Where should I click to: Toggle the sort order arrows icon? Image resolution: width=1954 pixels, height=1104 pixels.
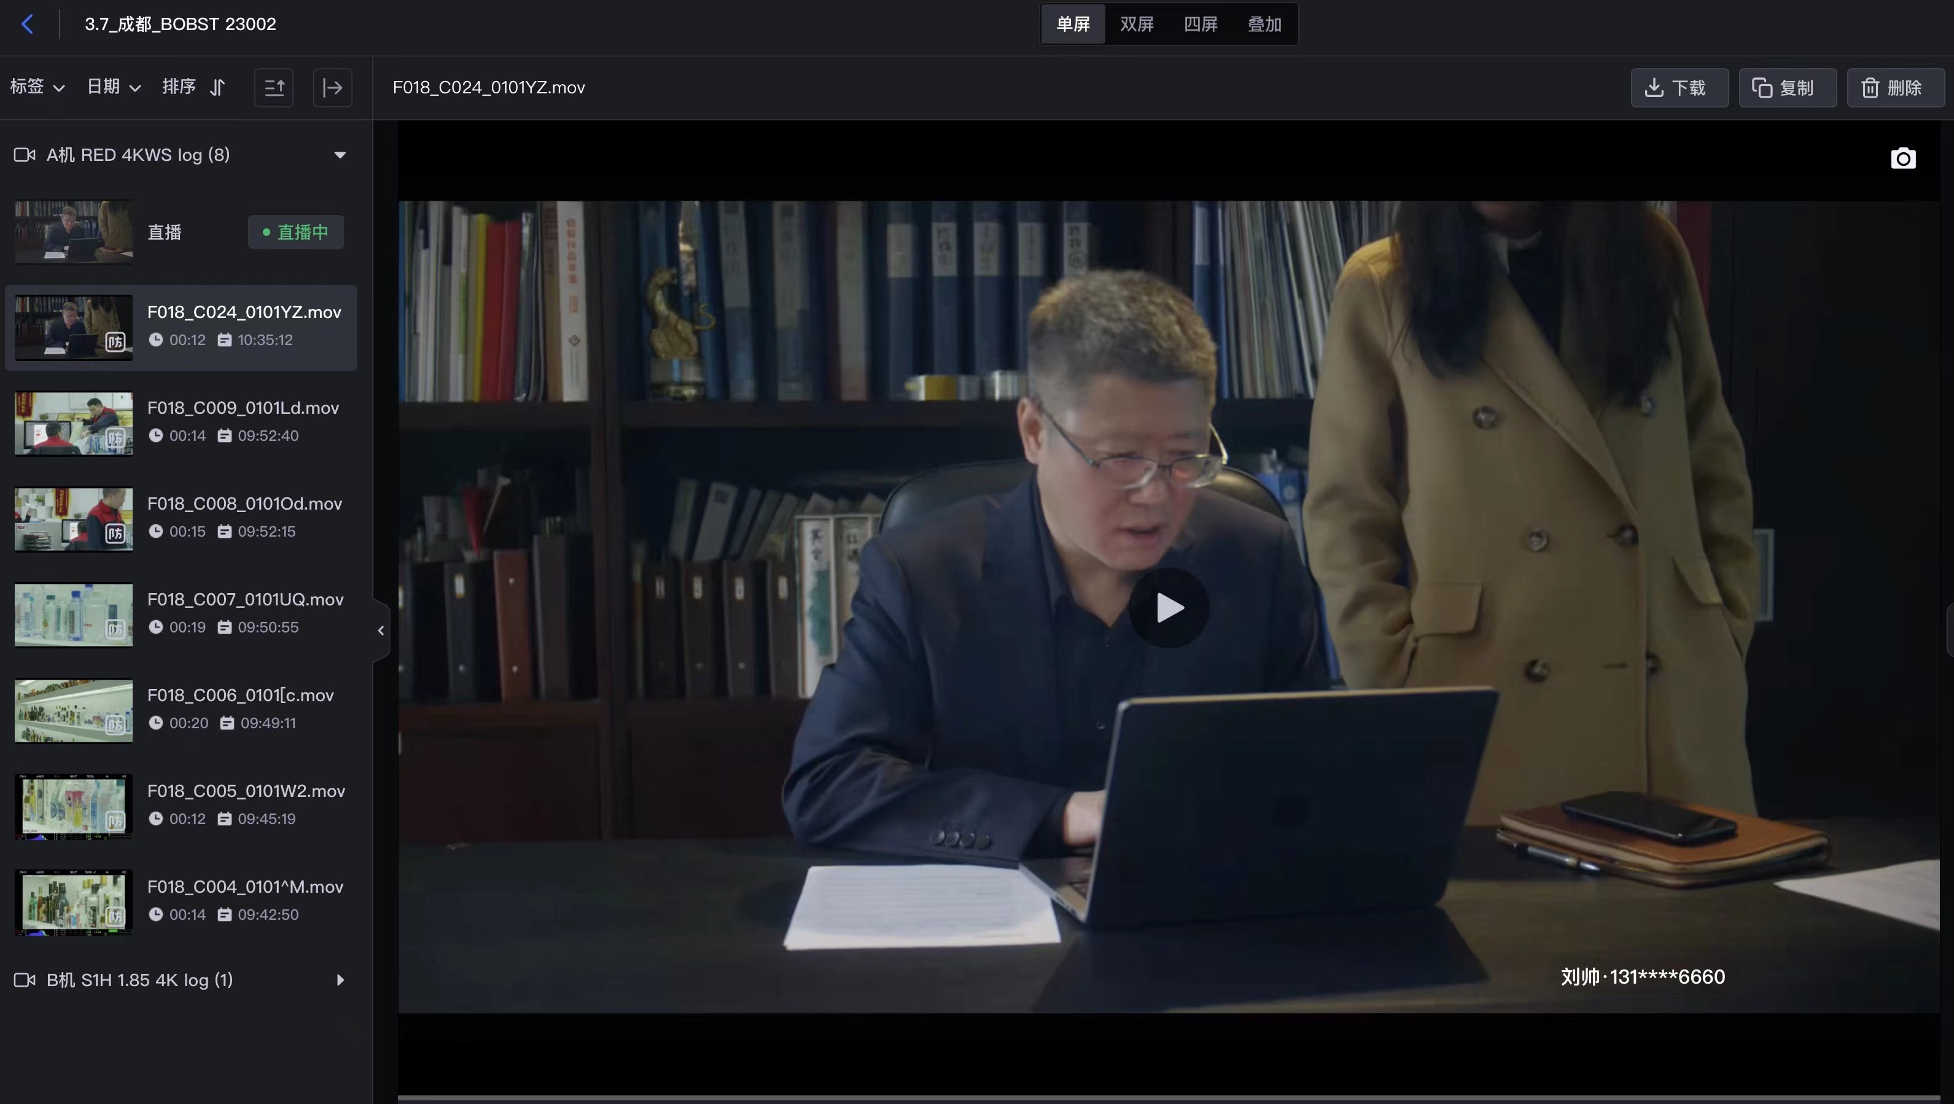pyautogui.click(x=218, y=87)
